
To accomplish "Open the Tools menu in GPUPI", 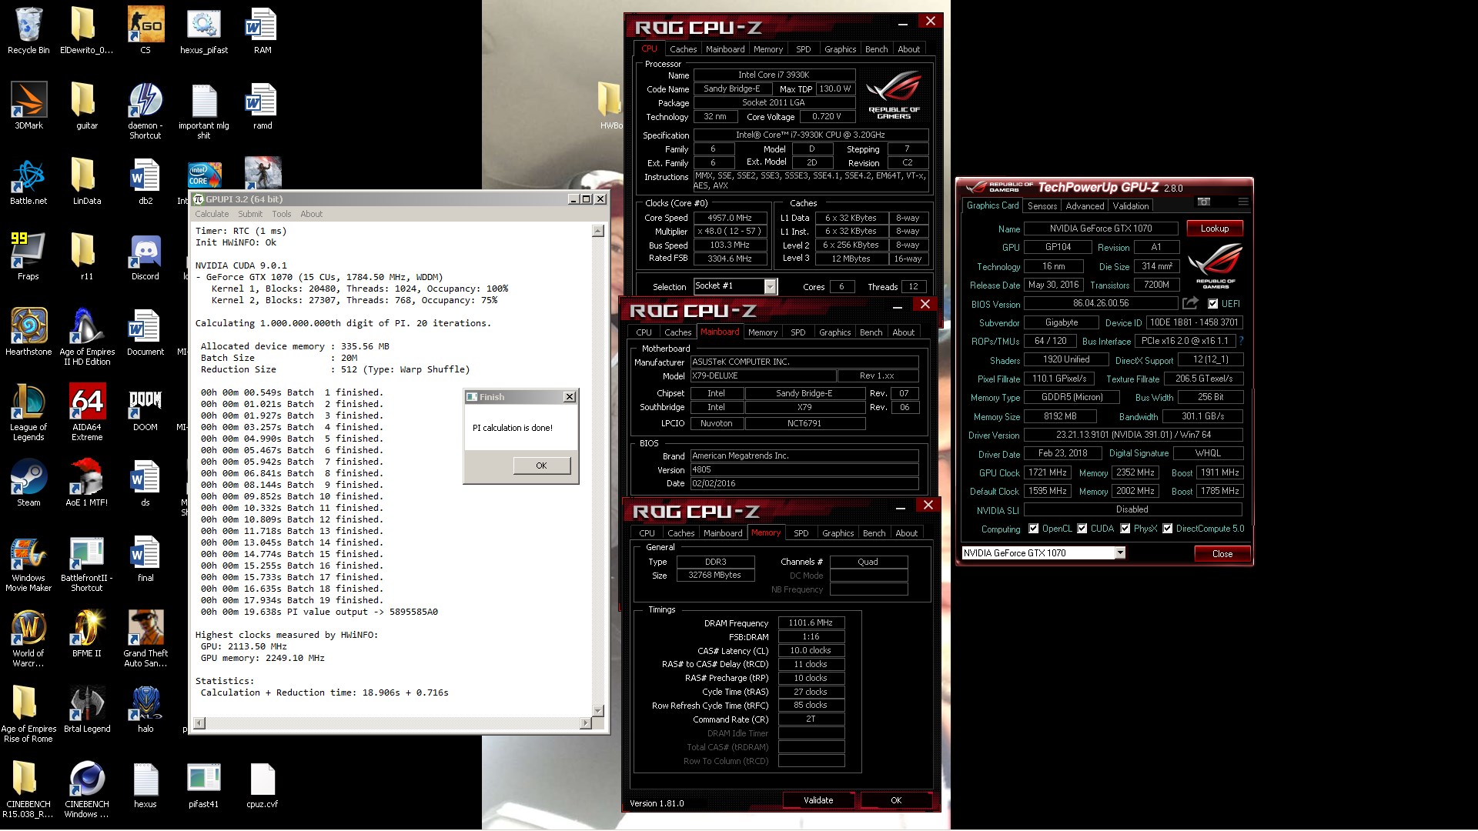I will pyautogui.click(x=282, y=214).
